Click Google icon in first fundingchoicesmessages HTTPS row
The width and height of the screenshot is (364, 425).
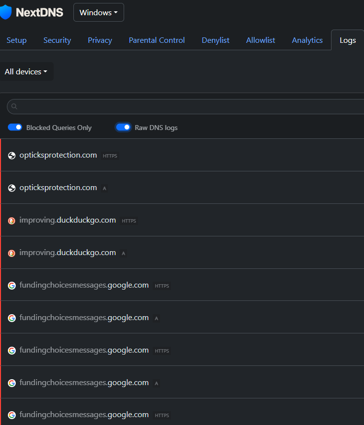tap(12, 286)
